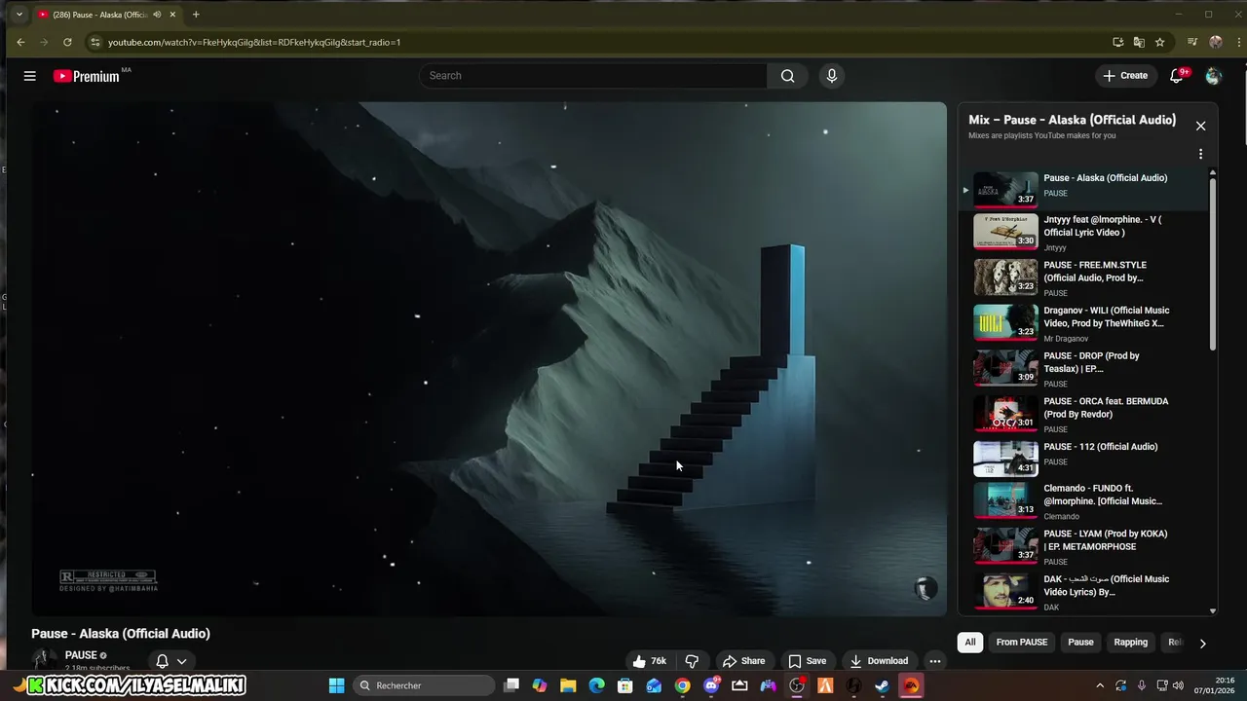Play PAUSE - FREE.MN.STYLE thumbnail

click(1005, 277)
